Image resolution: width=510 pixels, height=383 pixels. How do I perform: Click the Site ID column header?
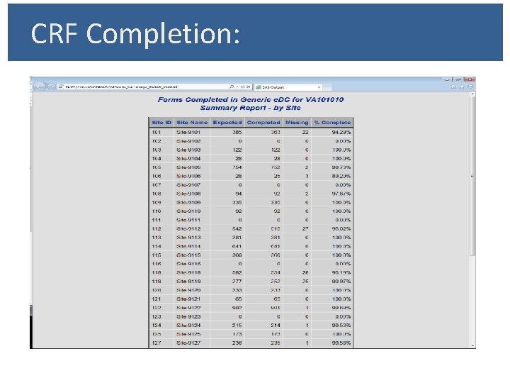(161, 123)
